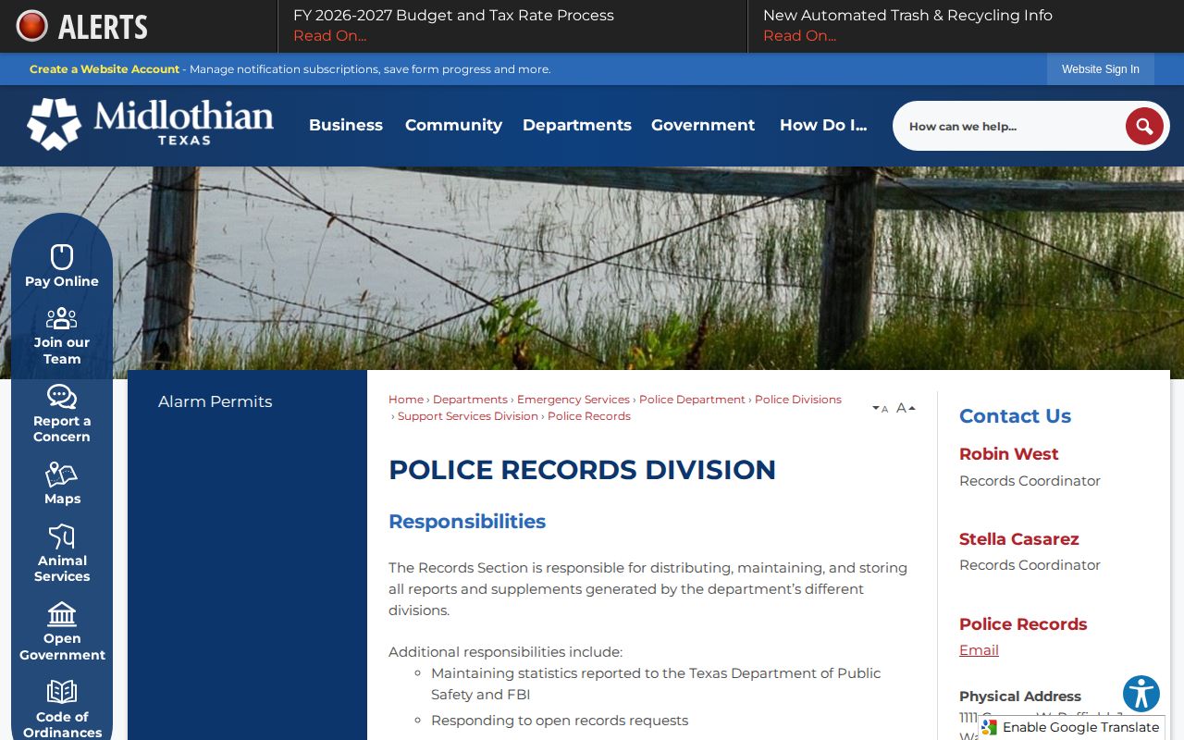This screenshot has height=740, width=1184.
Task: Open the Animal Services quick link
Action: click(62, 553)
